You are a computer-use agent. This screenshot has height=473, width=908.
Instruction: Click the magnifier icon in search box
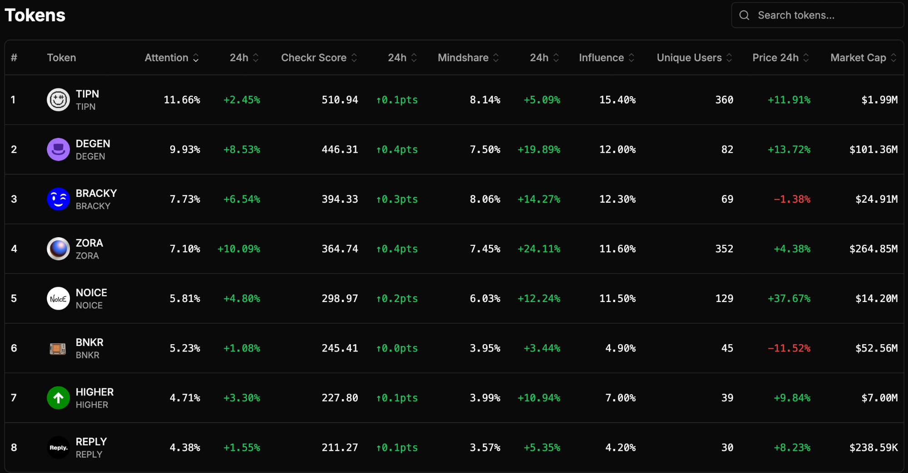click(744, 15)
